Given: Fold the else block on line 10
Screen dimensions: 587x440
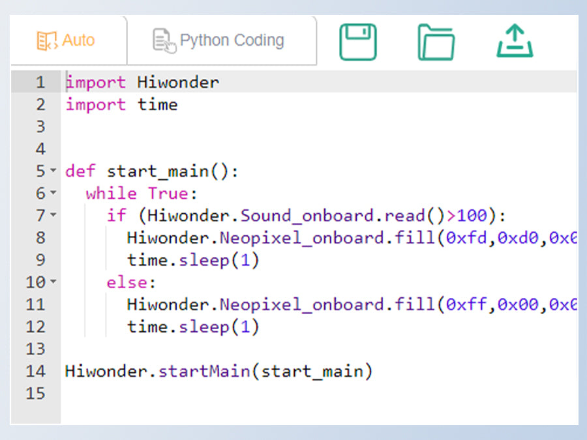Looking at the screenshot, I should [x=53, y=282].
